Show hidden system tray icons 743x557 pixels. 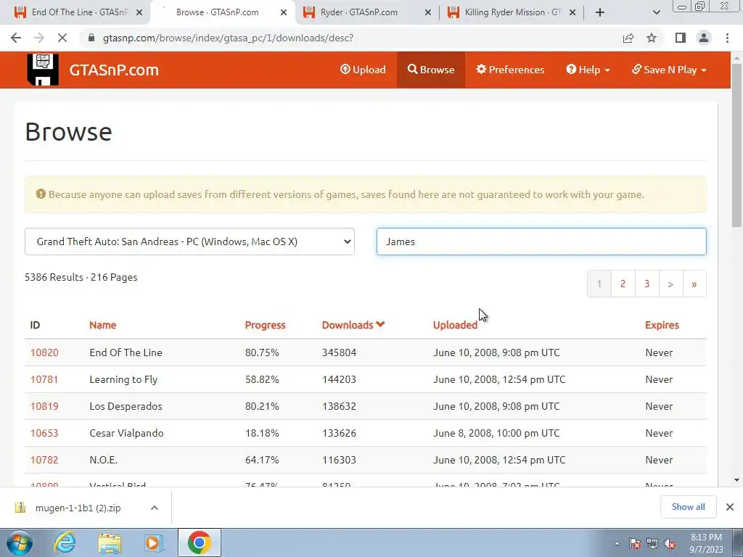click(x=617, y=543)
